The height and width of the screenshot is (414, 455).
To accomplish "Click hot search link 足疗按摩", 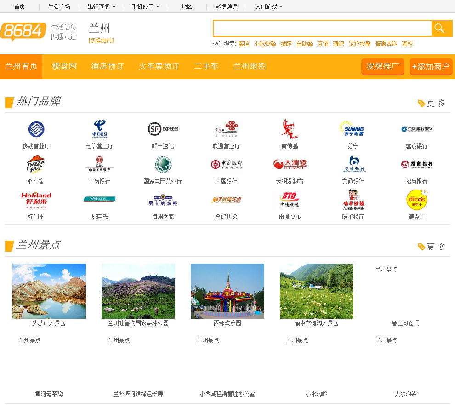I will pyautogui.click(x=359, y=44).
